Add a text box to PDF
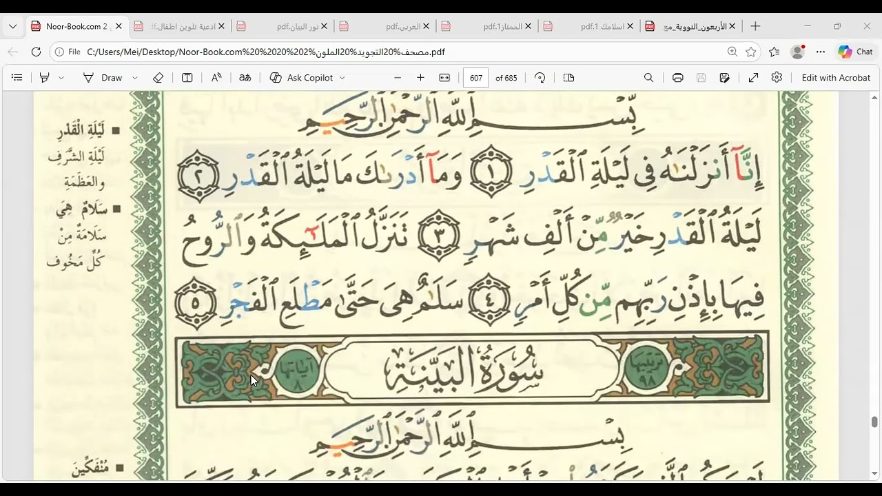Viewport: 882px width, 496px height. coord(187,78)
